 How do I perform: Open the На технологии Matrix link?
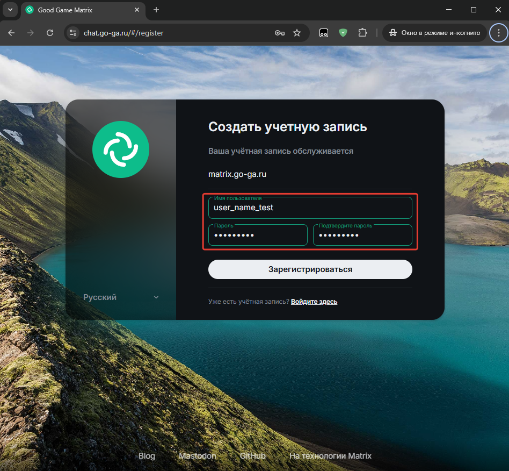(330, 456)
